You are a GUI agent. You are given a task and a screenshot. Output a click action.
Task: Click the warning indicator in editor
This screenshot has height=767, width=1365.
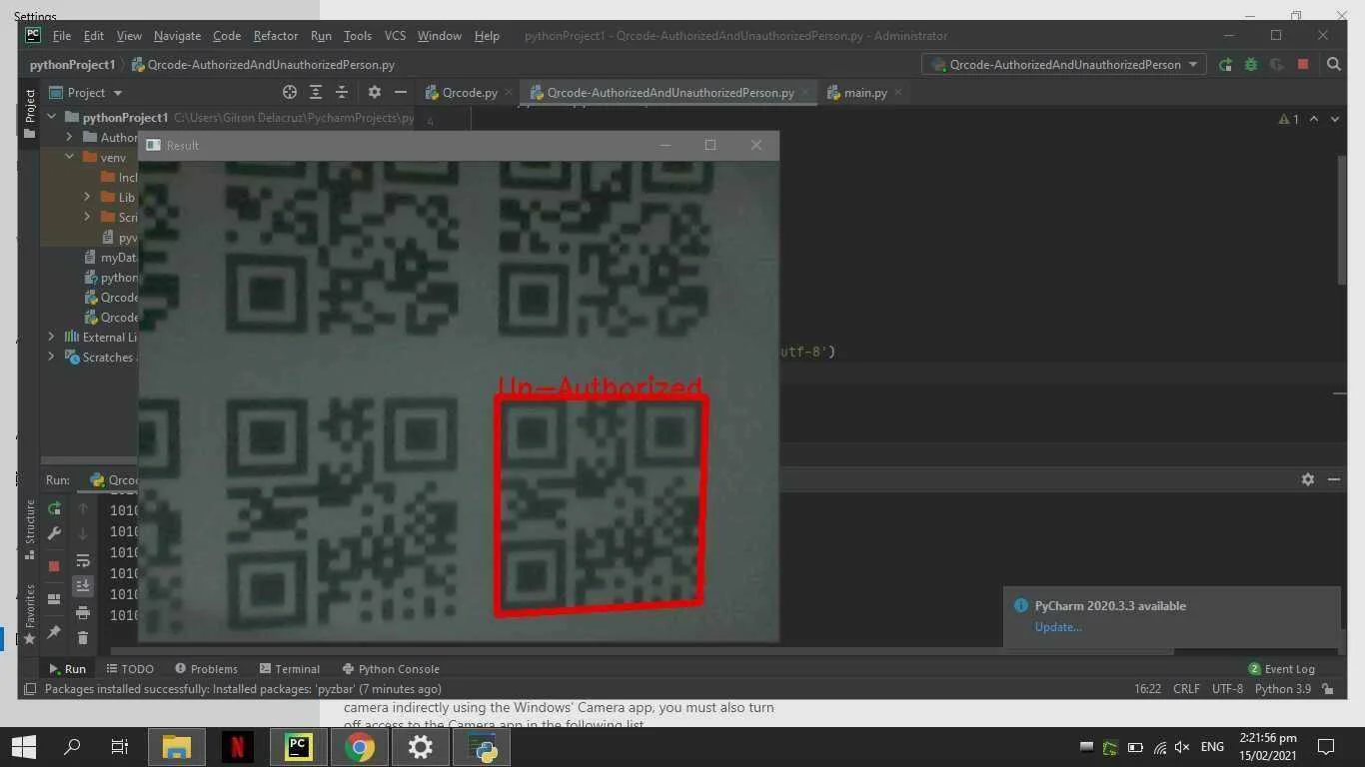(1289, 119)
